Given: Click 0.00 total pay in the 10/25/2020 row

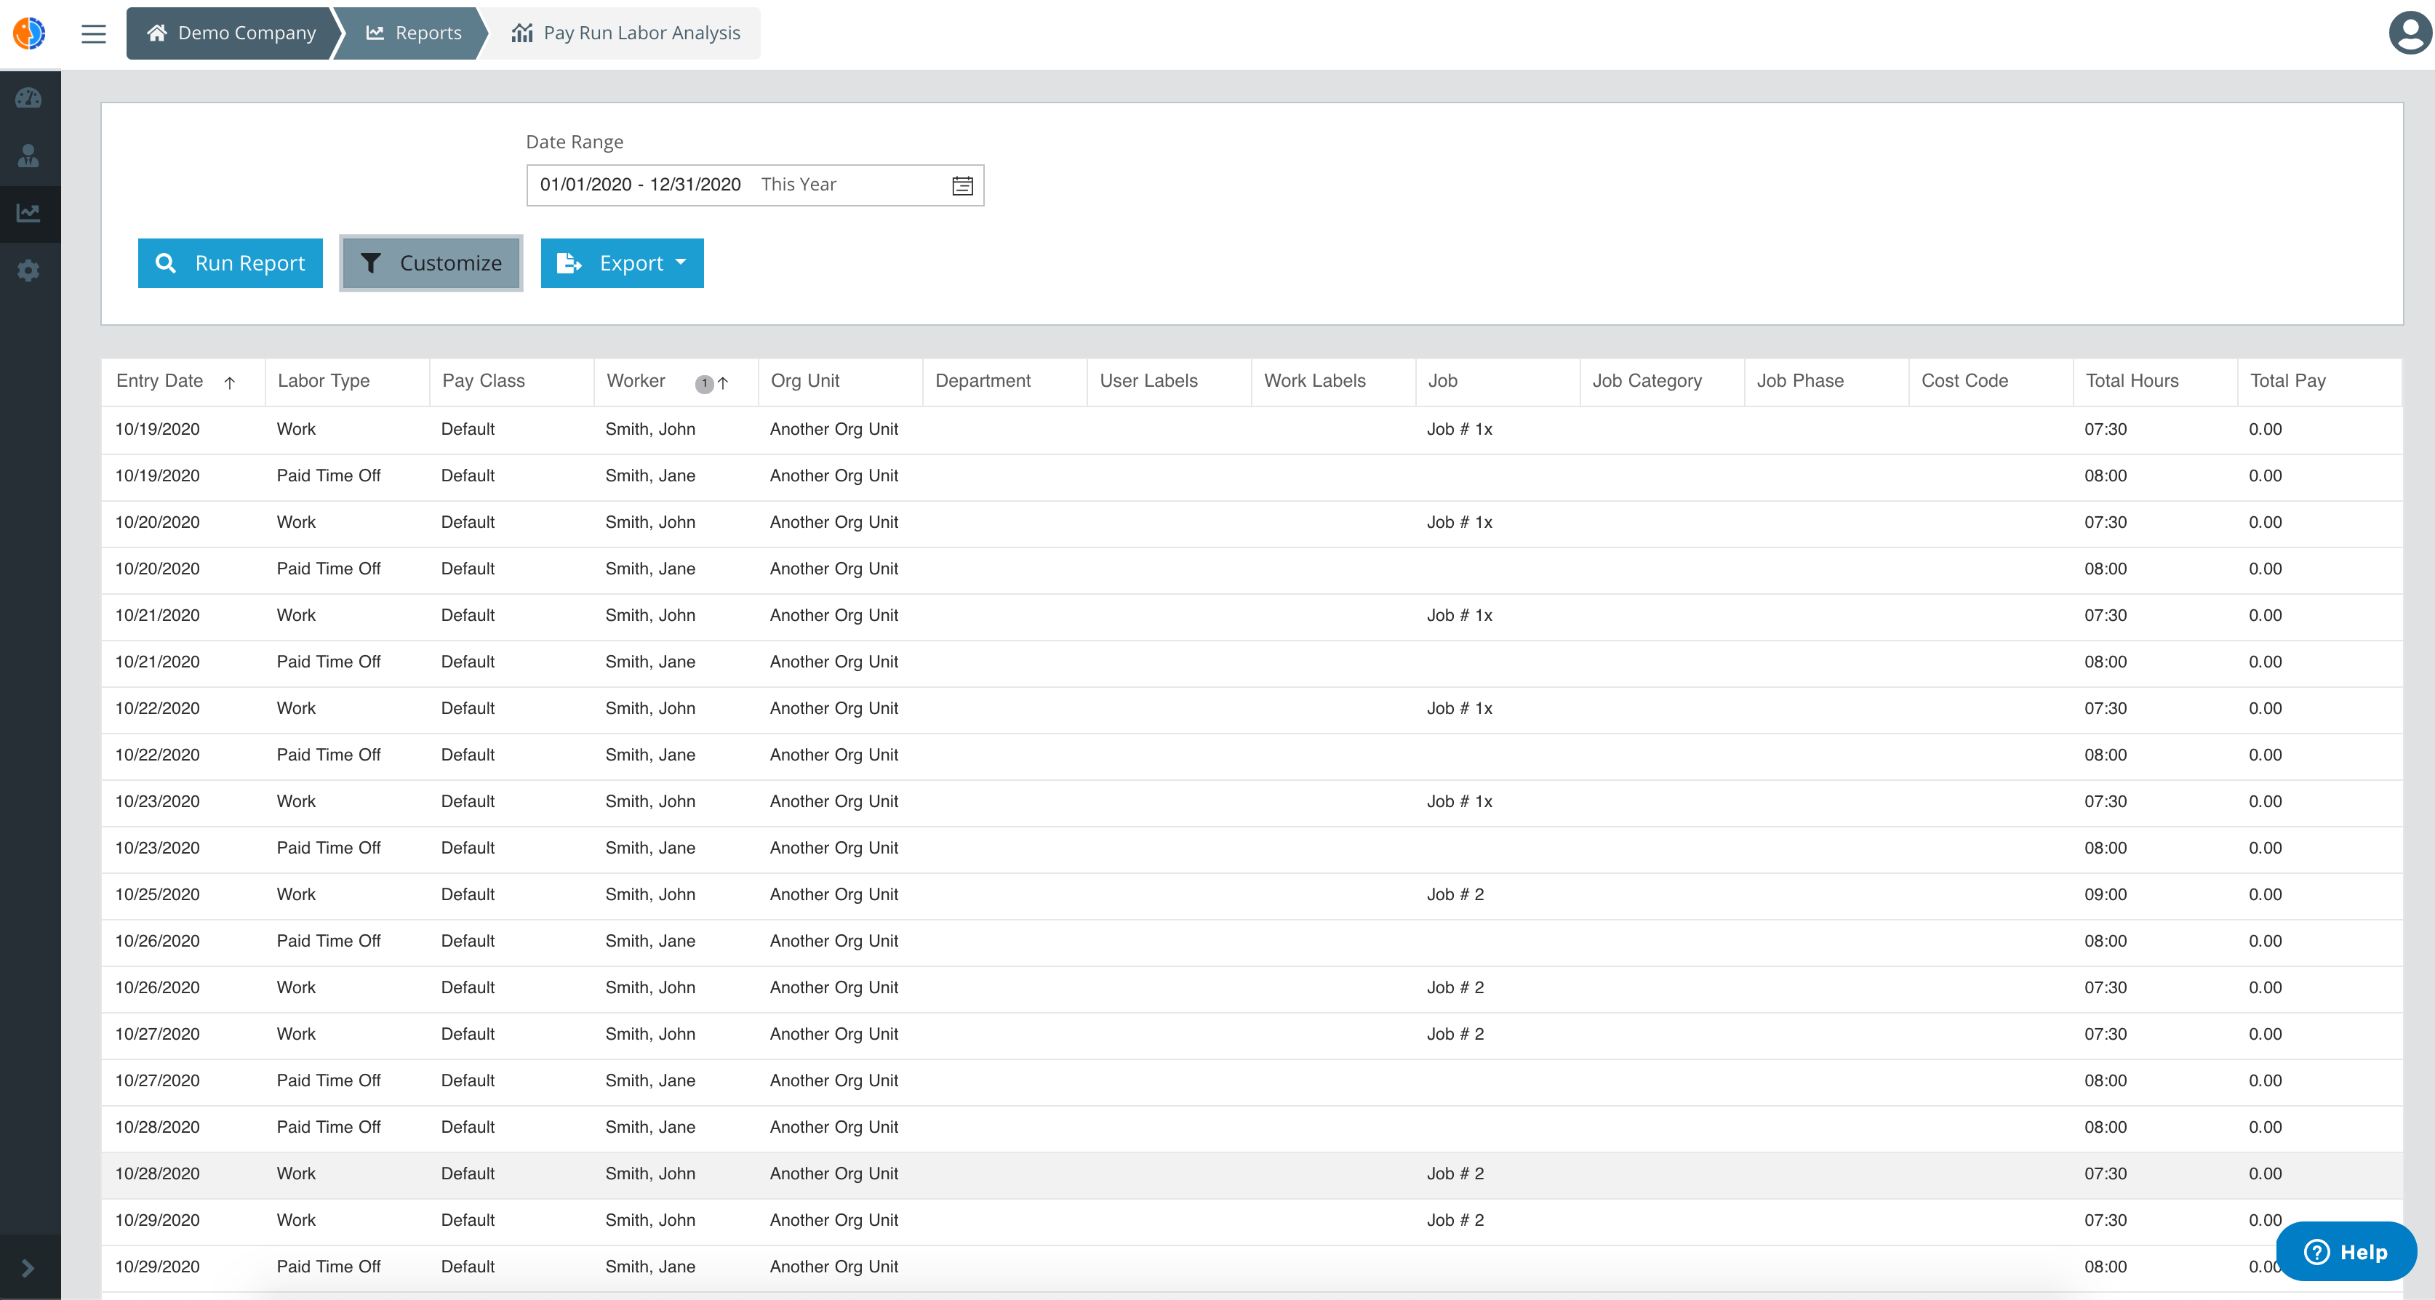Looking at the screenshot, I should 2265,895.
